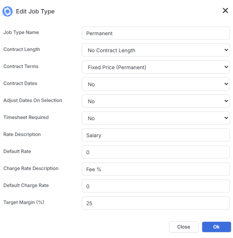233x238 pixels.
Task: Dismiss the dialog using the X icon
Action: click(225, 11)
